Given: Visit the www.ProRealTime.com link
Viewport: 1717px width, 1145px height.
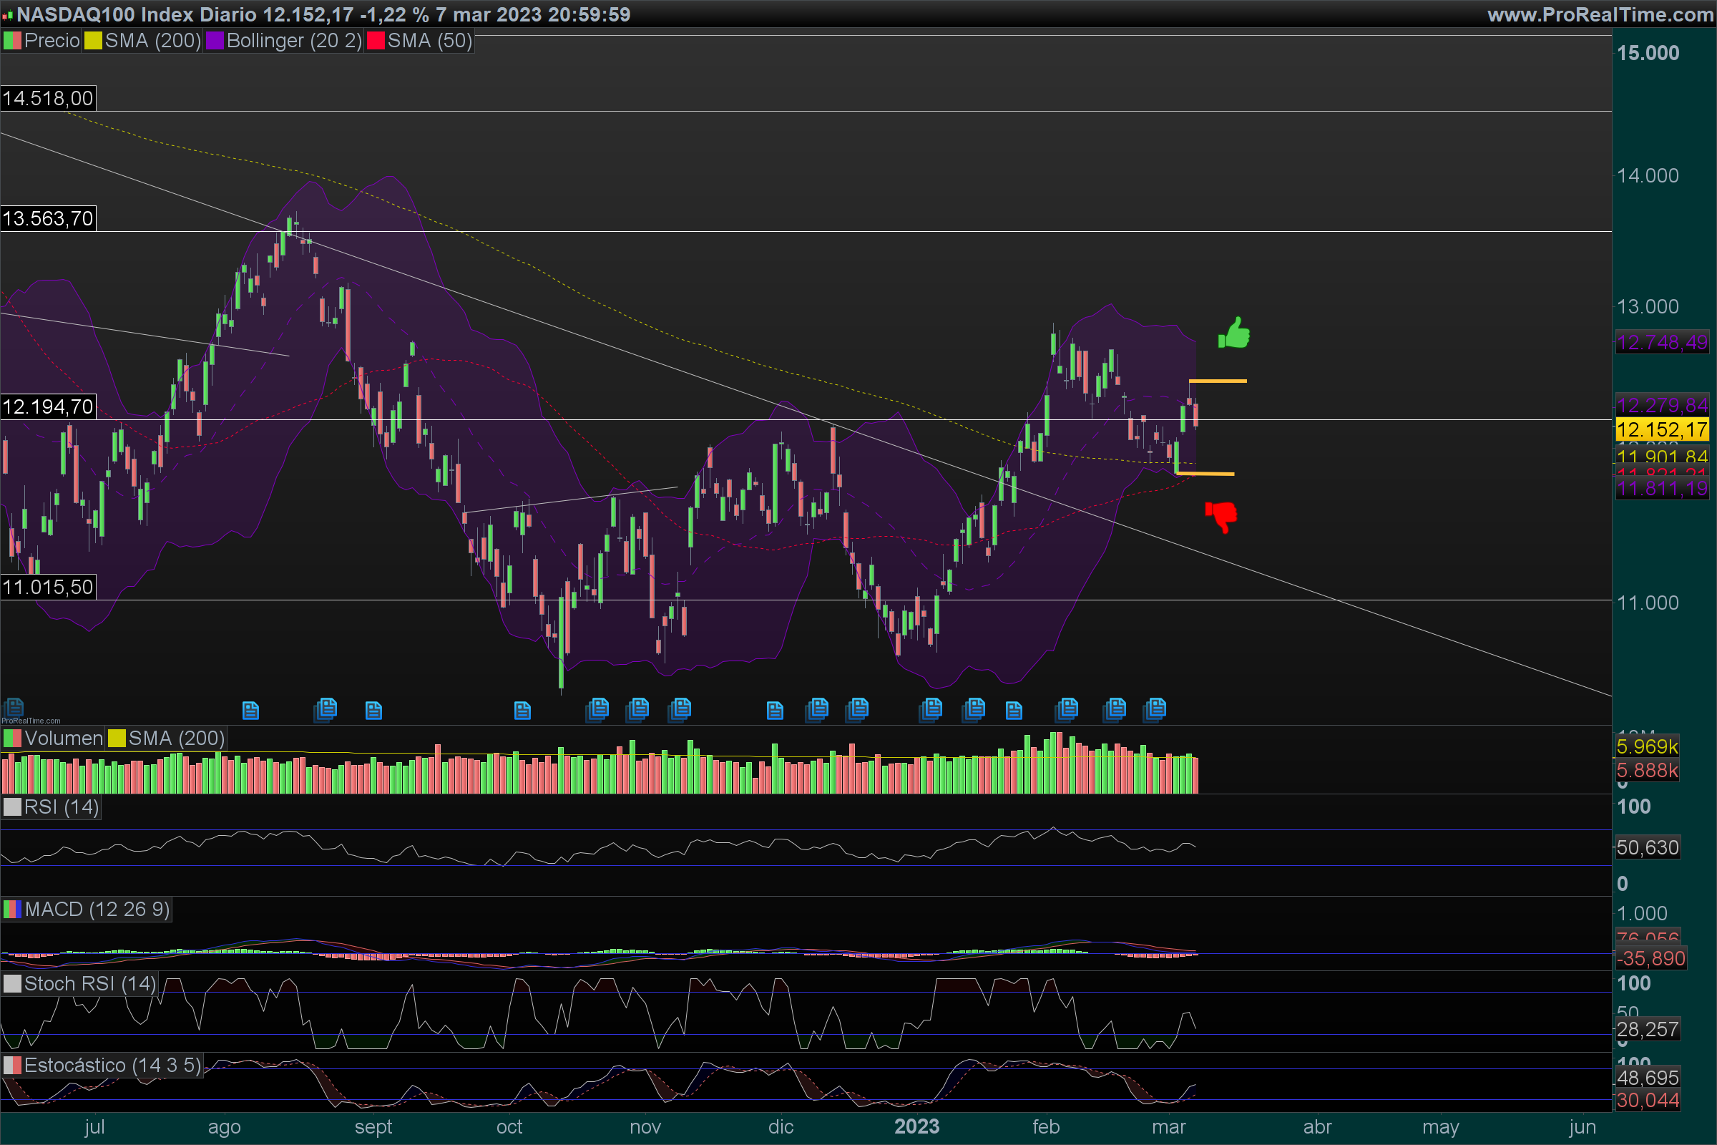Looking at the screenshot, I should [1600, 14].
